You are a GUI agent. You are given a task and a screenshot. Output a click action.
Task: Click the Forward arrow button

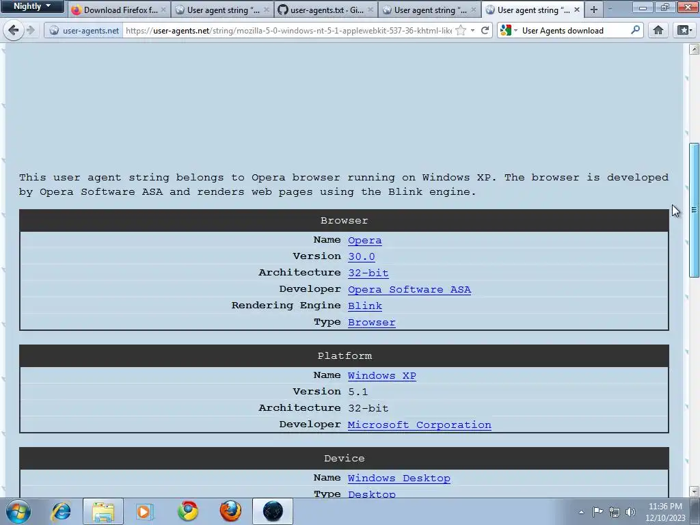click(x=31, y=30)
